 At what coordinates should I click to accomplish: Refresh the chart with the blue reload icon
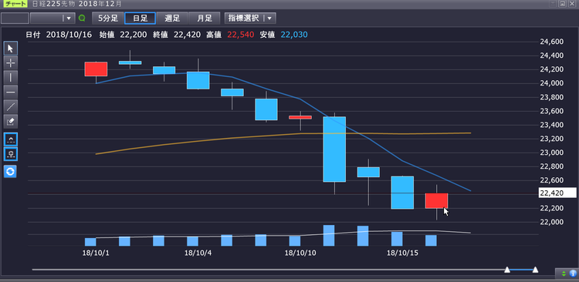pyautogui.click(x=10, y=171)
